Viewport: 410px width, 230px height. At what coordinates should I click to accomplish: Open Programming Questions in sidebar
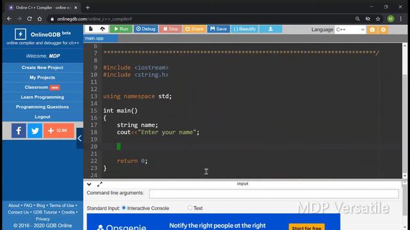click(42, 107)
